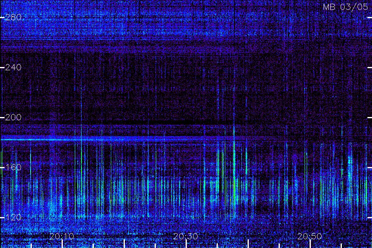Image resolution: width=372 pixels, height=248 pixels.
Task: Click the 160 frequency axis label
Action: (13, 167)
